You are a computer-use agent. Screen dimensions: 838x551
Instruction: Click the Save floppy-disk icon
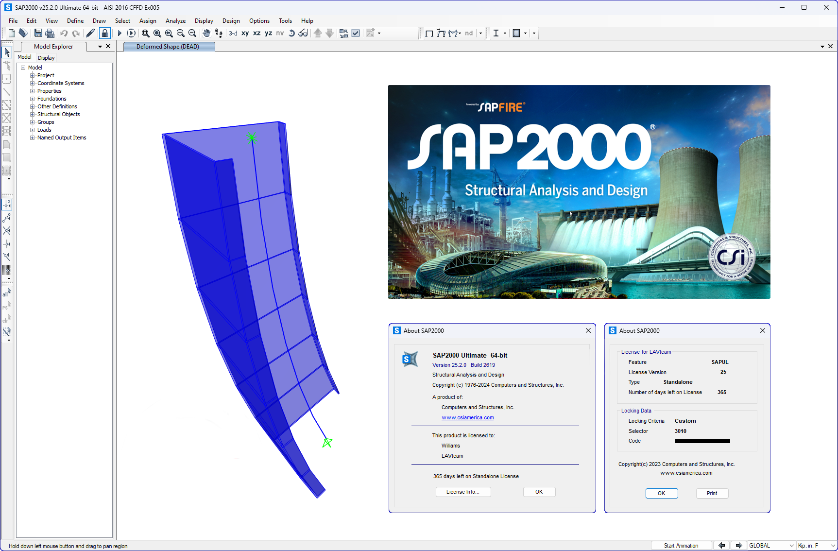[38, 33]
